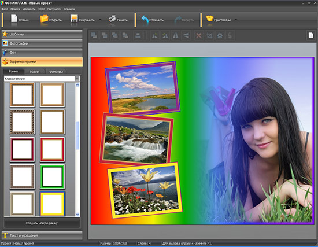Click the Слоев: 4 status text
This screenshot has width=318, height=247.
click(144, 244)
